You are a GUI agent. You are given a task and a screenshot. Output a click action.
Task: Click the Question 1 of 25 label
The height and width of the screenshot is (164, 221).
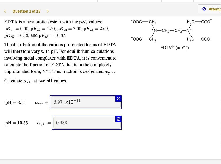(x=26, y=11)
